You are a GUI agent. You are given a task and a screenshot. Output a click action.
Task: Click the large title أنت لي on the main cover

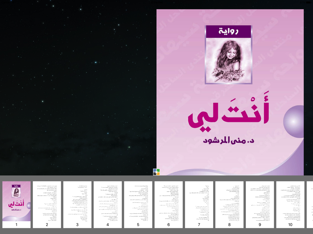[228, 112]
